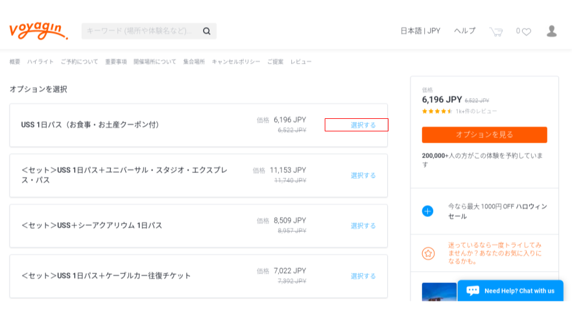The image size is (572, 321).
Task: Click the 200,000+人 booking count text
Action: (482, 160)
